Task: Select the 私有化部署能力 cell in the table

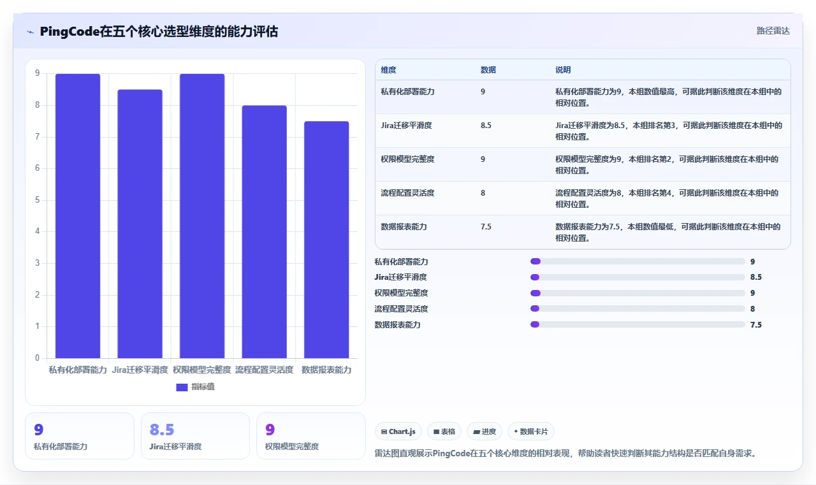Action: [407, 92]
